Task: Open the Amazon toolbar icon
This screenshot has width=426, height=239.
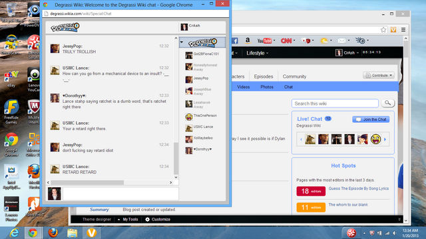Action: point(247,40)
